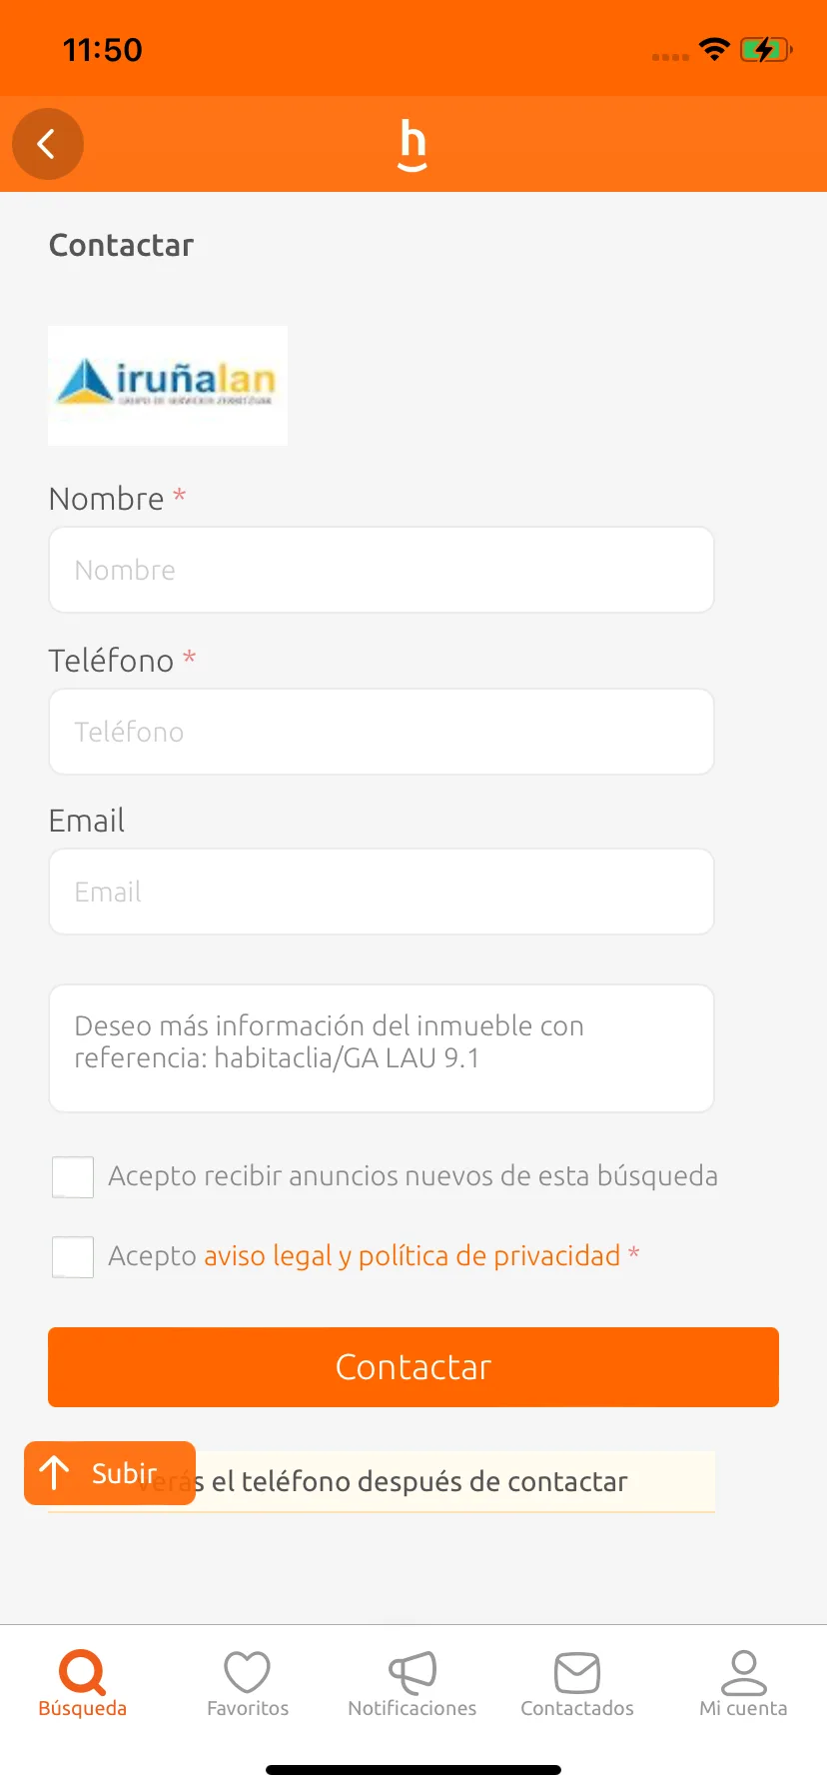
Task: Focus the Email input field
Action: [382, 892]
